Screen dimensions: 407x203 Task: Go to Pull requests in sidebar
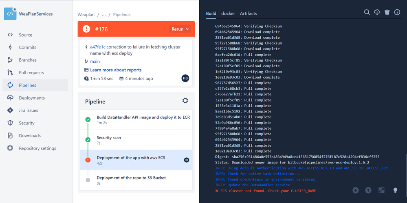tap(35, 73)
